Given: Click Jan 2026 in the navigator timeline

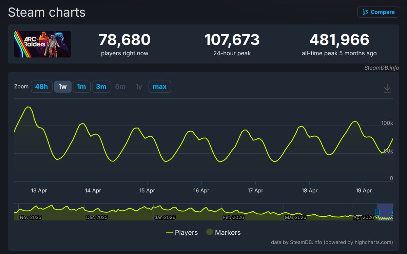Looking at the screenshot, I should (165, 217).
